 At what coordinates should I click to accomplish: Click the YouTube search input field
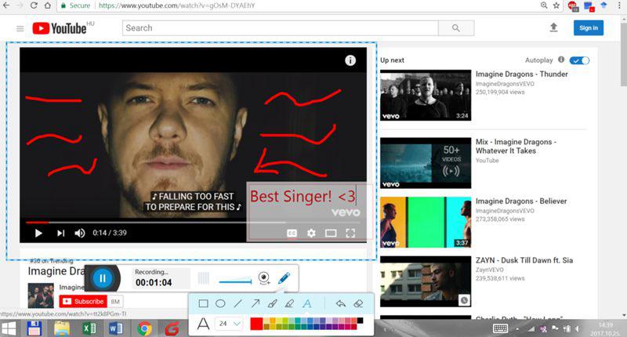pos(280,28)
